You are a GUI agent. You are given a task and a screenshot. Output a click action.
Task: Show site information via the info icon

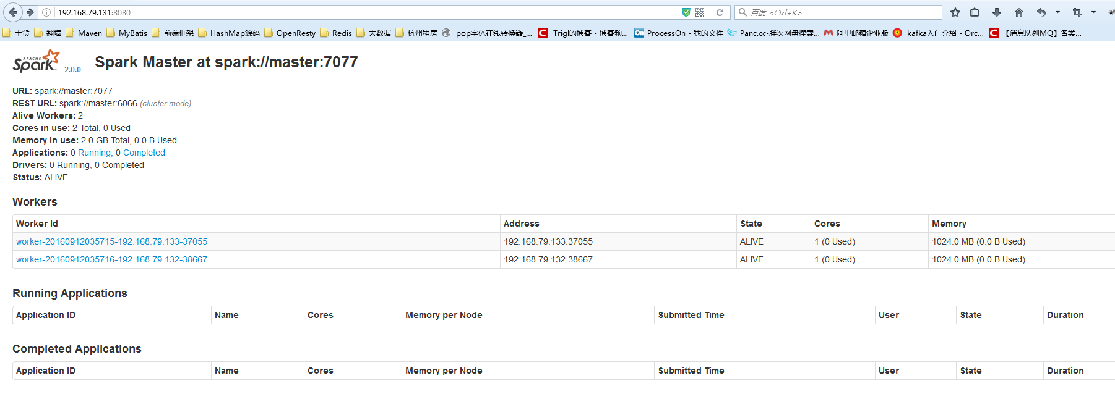46,12
